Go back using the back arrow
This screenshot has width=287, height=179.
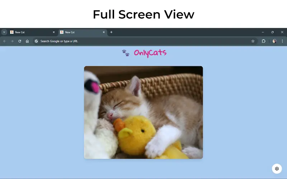click(x=5, y=41)
